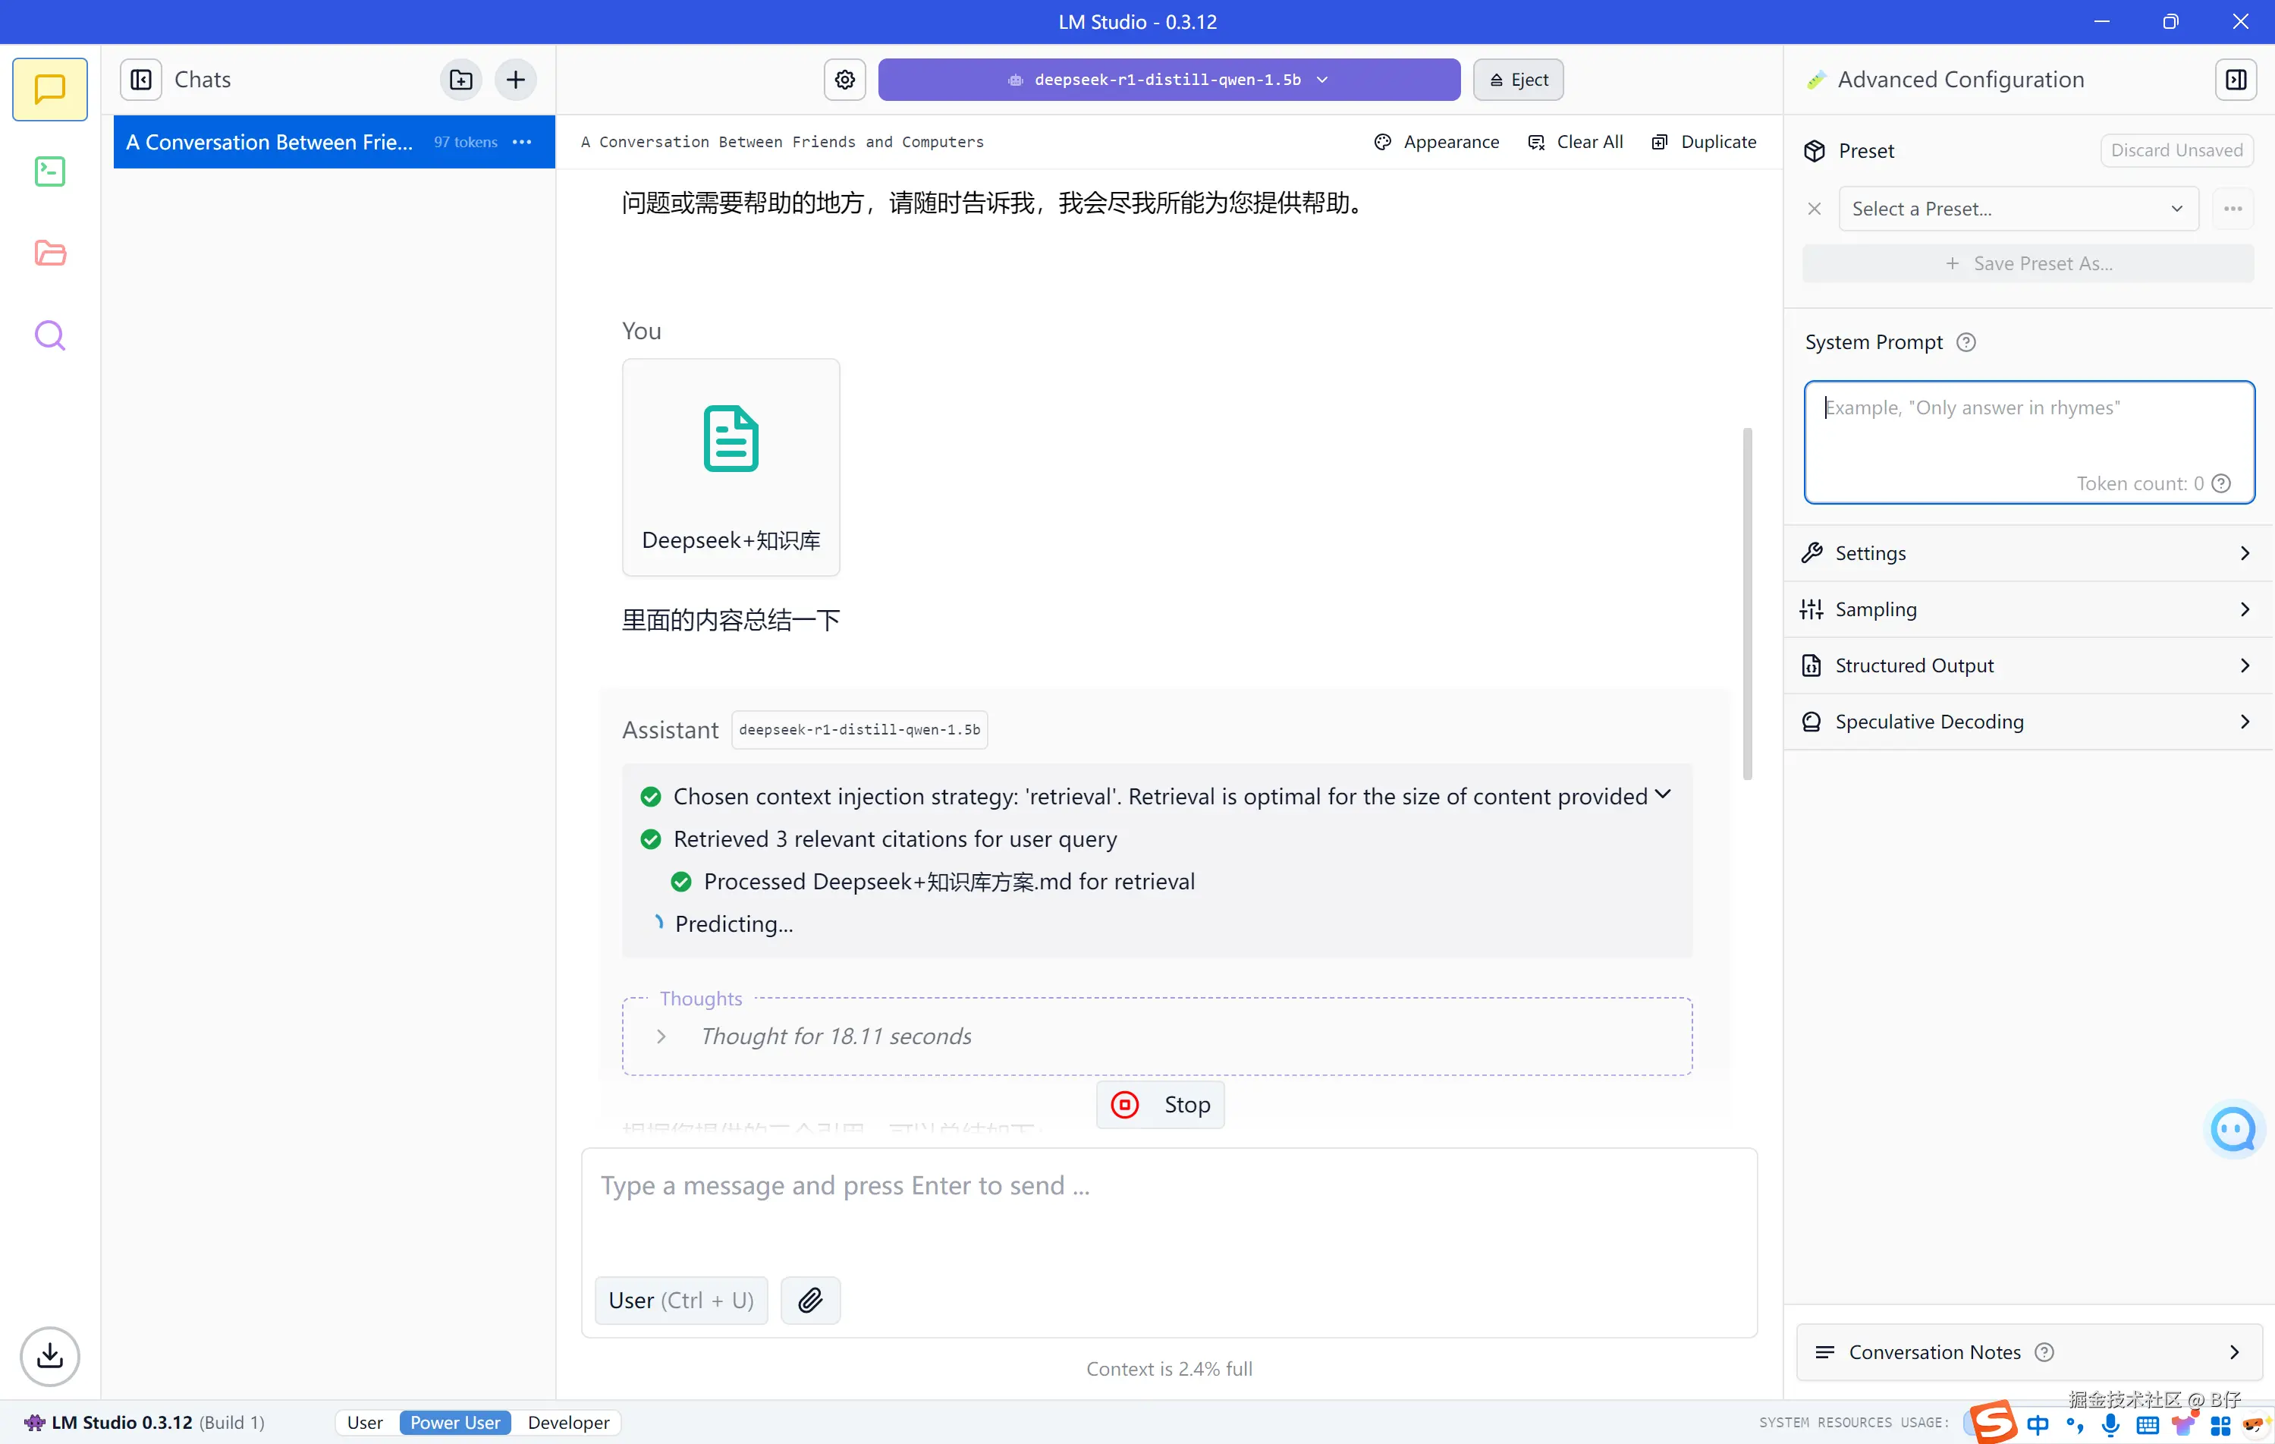Expand the Sampling section

pos(2028,609)
